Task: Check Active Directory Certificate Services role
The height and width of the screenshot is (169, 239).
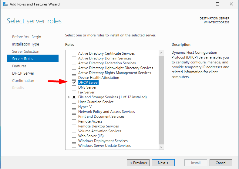Action: coord(74,53)
